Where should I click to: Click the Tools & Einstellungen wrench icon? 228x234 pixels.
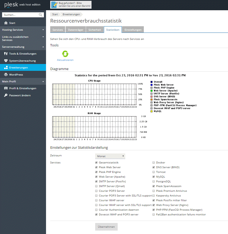point(6,54)
